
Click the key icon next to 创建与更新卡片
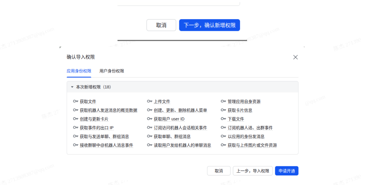click(x=75, y=119)
